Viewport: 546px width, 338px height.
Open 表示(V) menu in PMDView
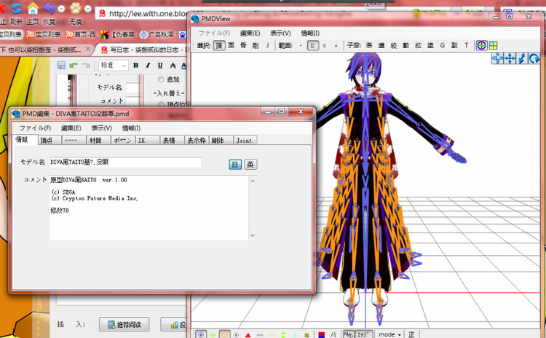coord(280,33)
